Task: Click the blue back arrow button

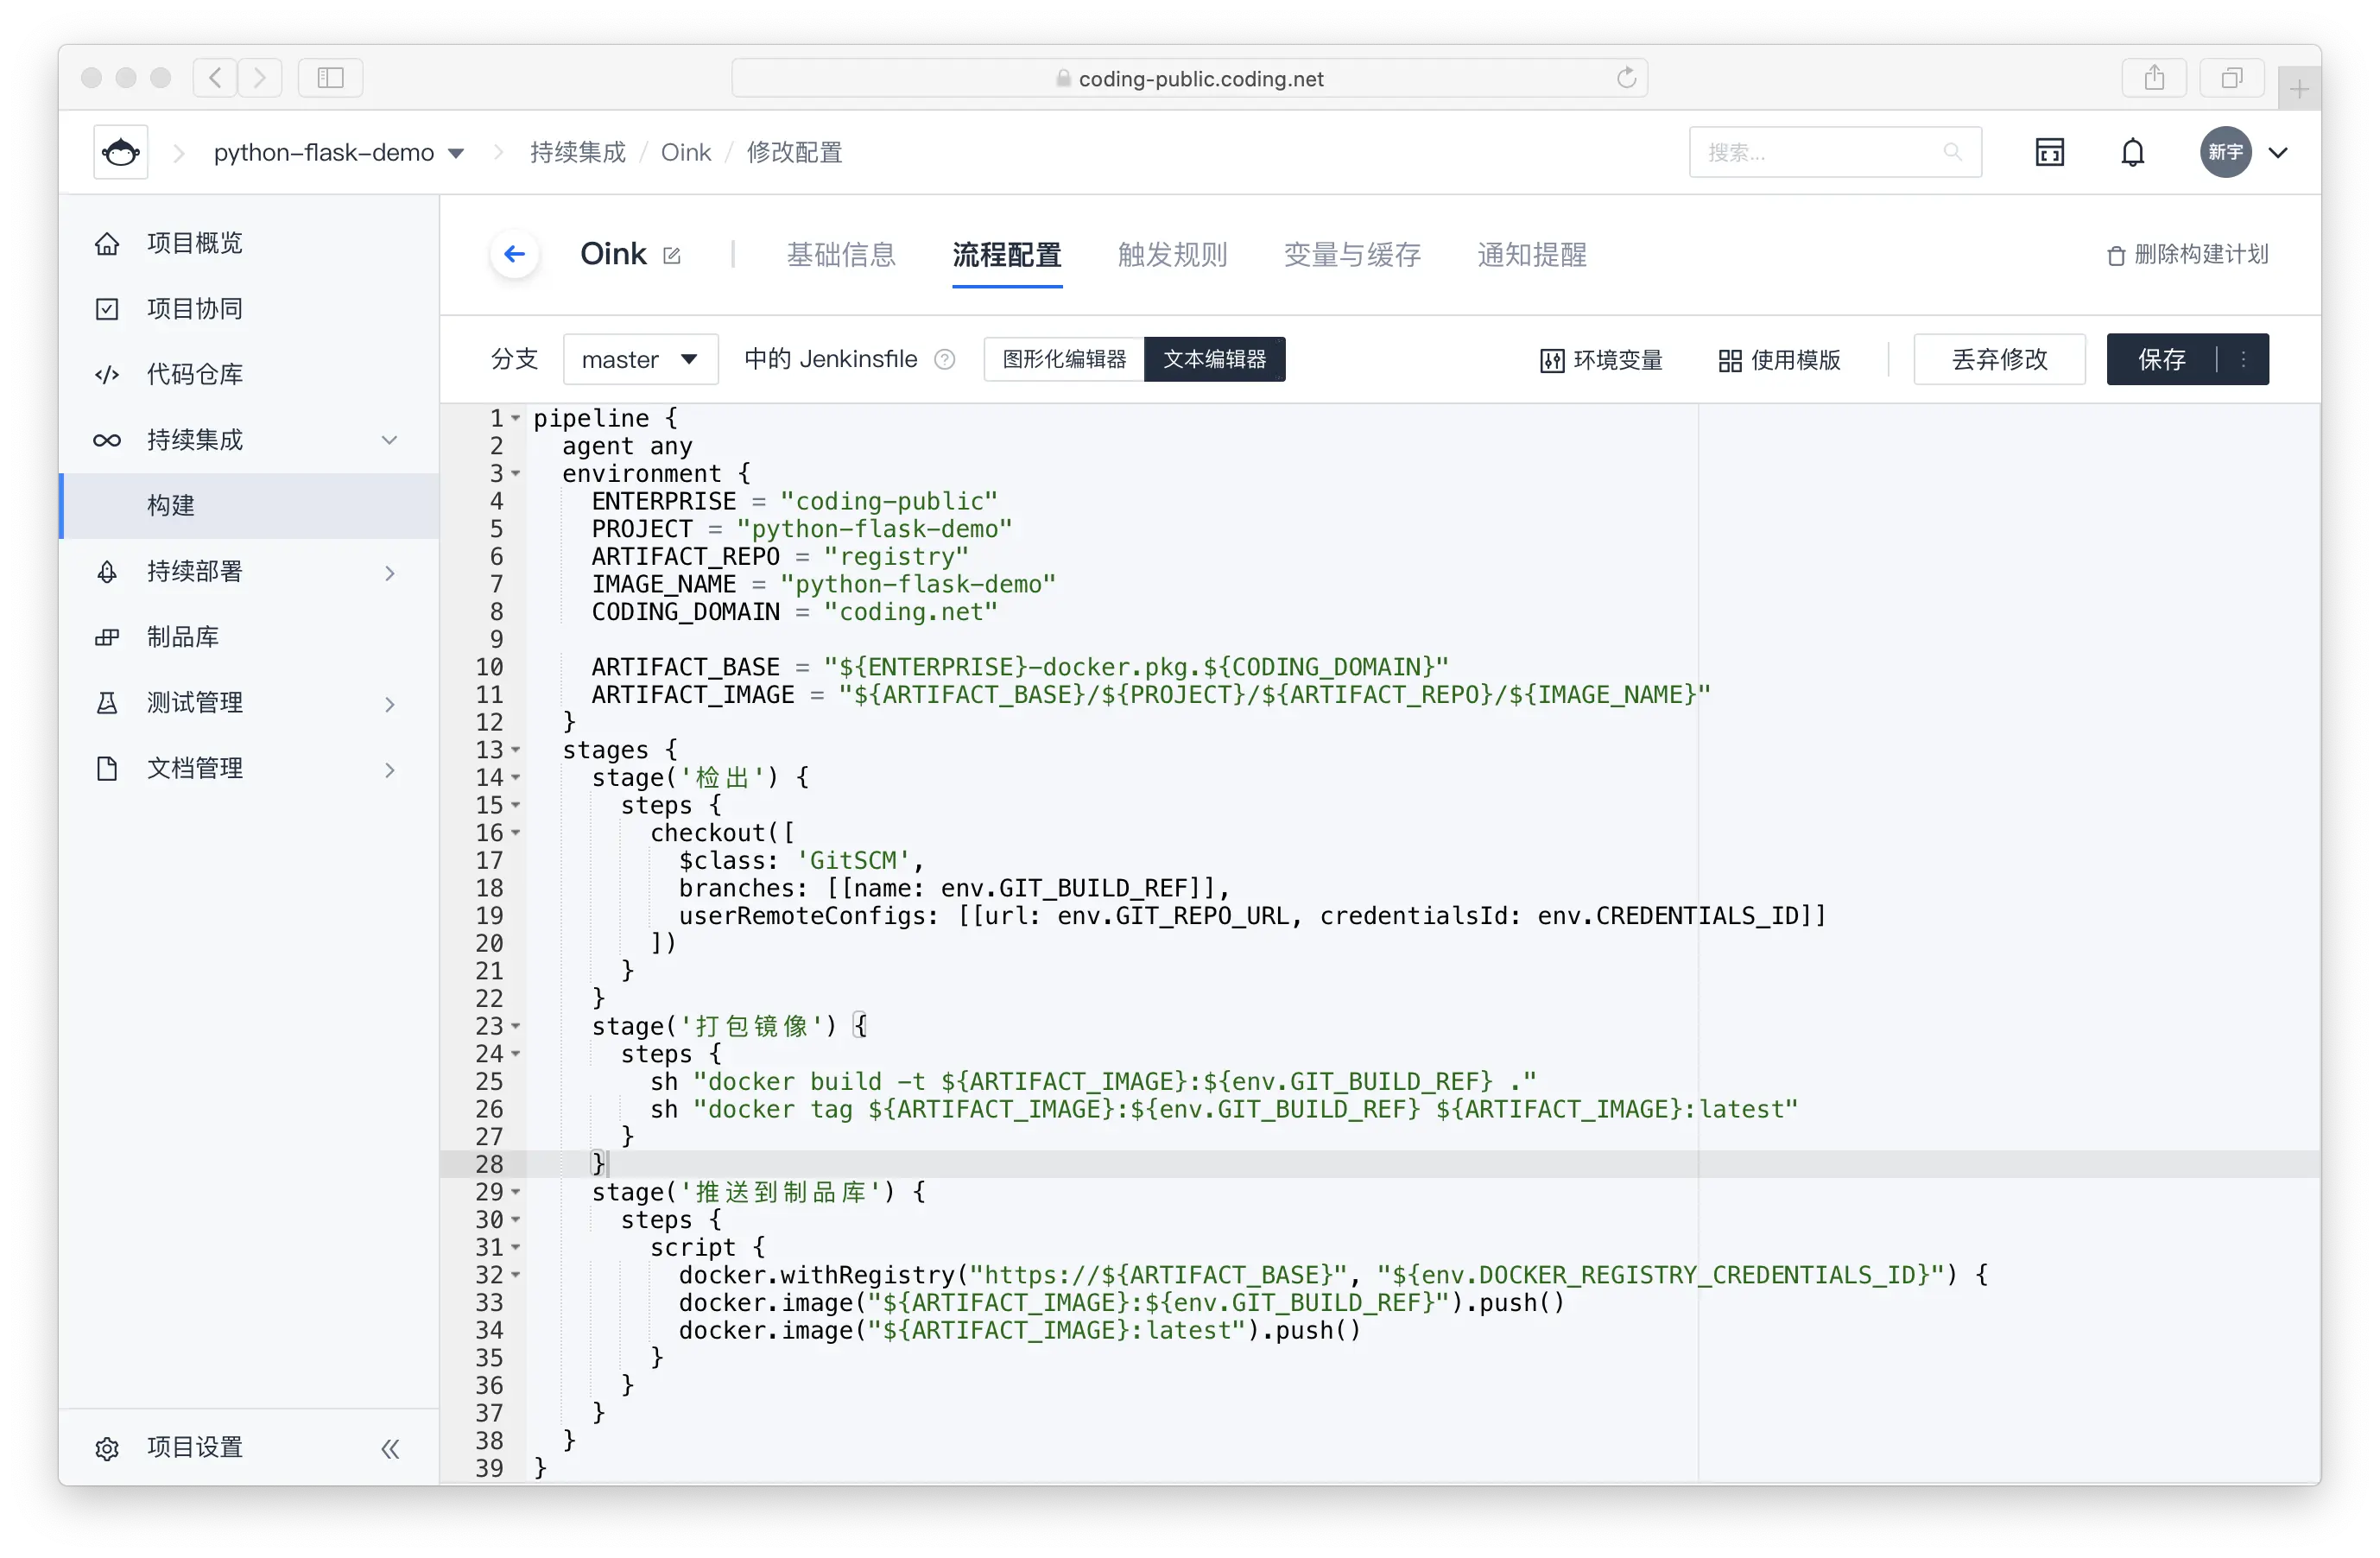Action: tap(514, 254)
